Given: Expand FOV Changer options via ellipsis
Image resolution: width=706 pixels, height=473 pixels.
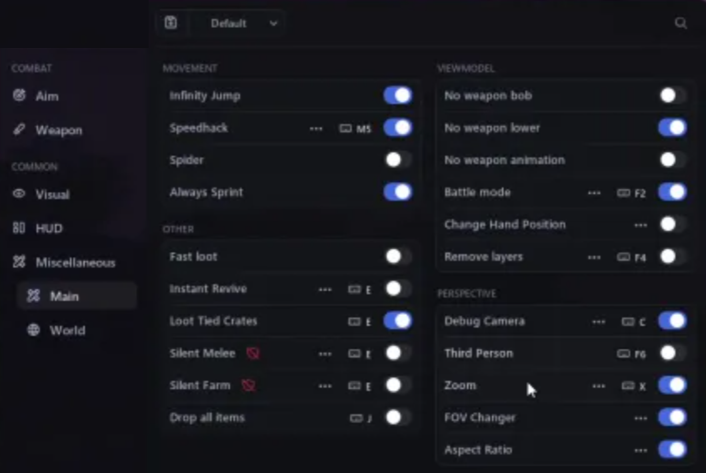Looking at the screenshot, I should coord(641,418).
